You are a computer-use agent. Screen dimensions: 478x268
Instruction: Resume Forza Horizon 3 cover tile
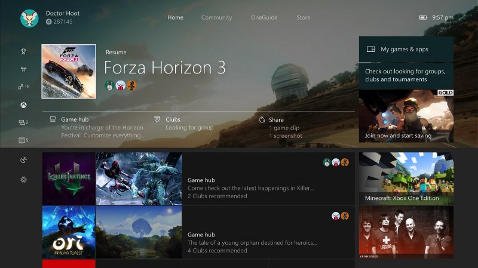tap(69, 72)
